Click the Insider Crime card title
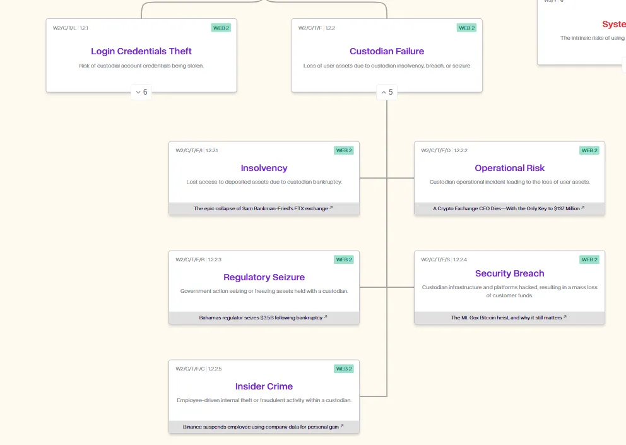Viewport: 626px width, 445px height. click(x=264, y=386)
